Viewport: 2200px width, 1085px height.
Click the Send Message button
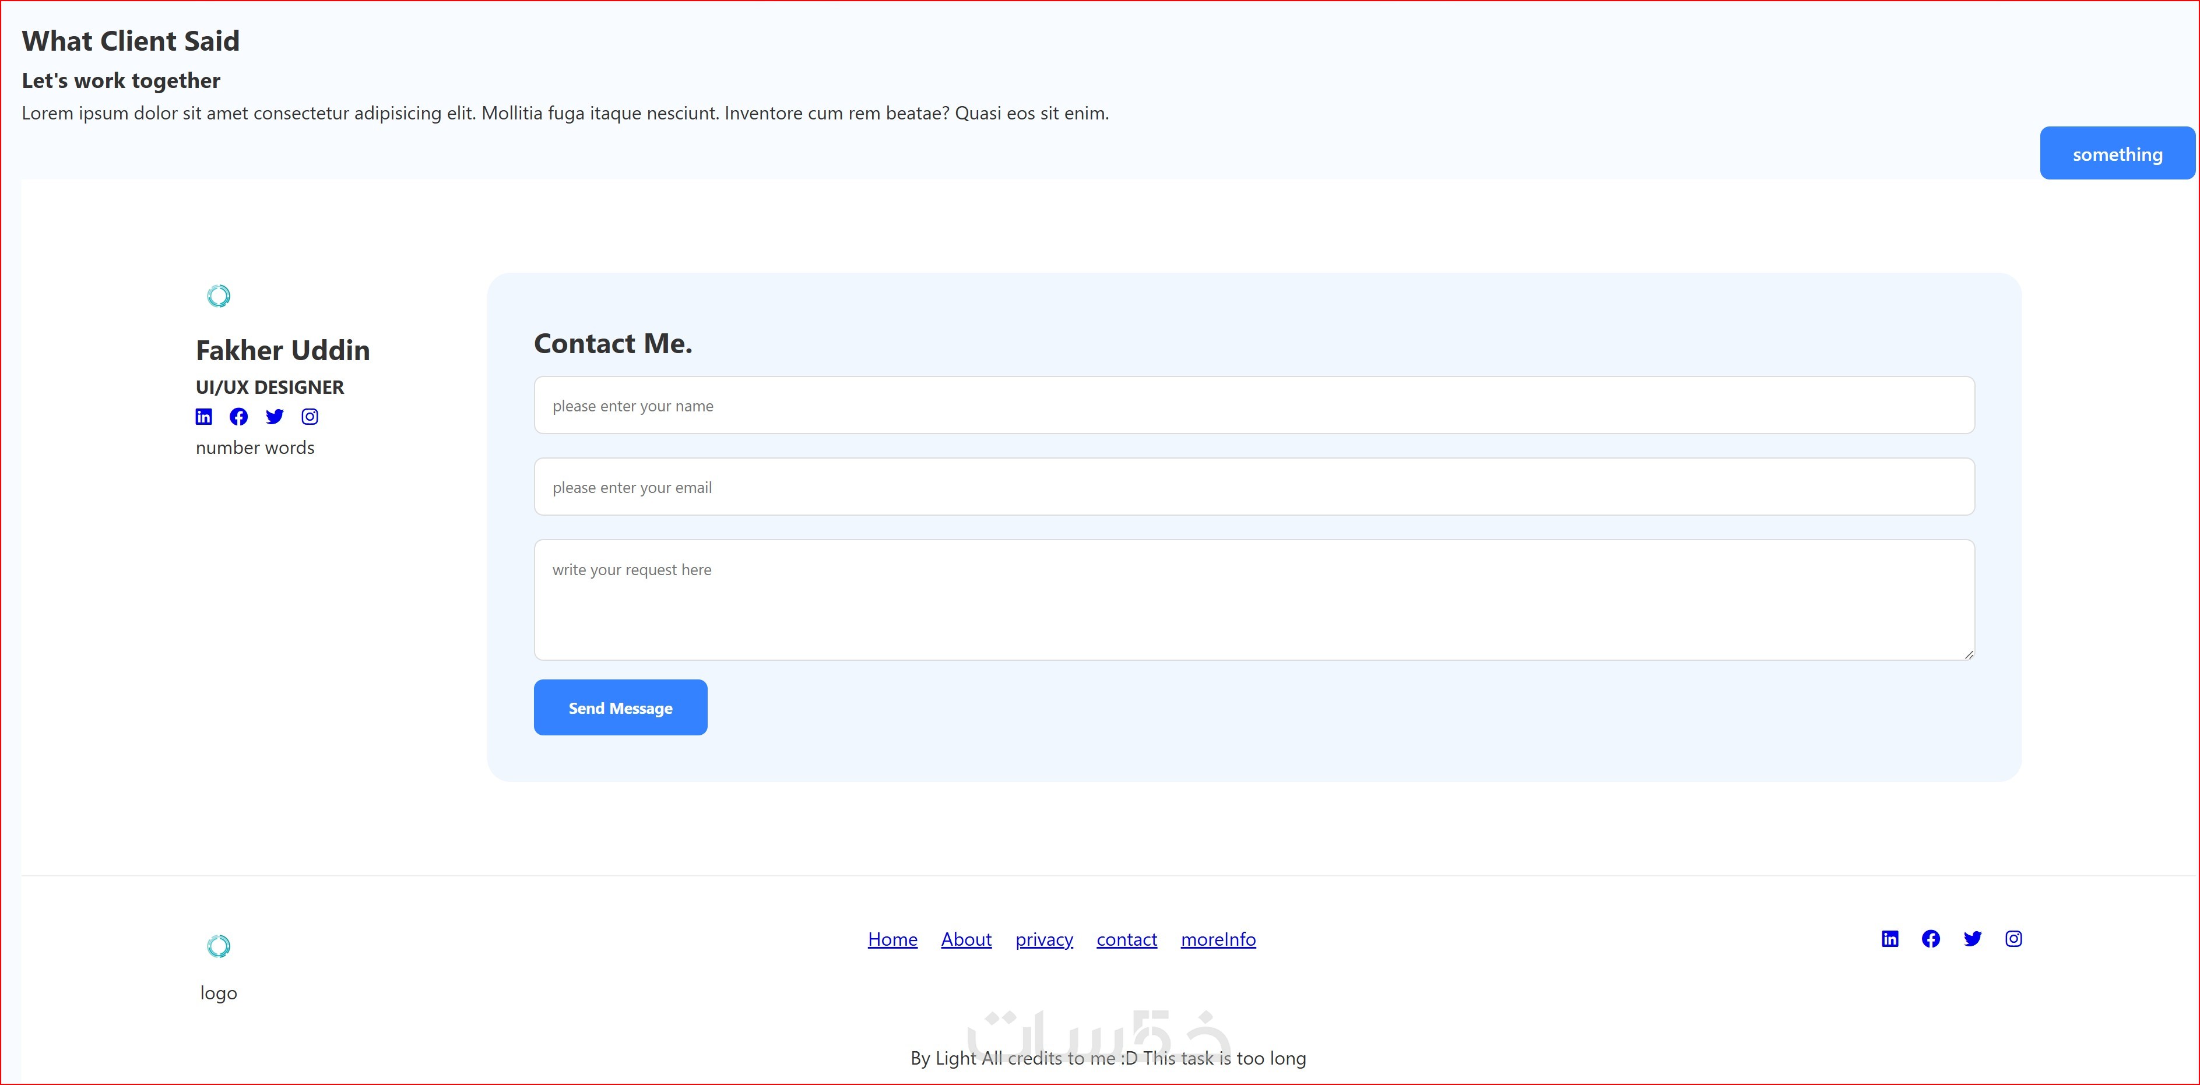click(x=620, y=707)
